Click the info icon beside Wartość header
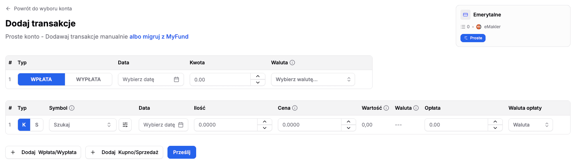 386,108
